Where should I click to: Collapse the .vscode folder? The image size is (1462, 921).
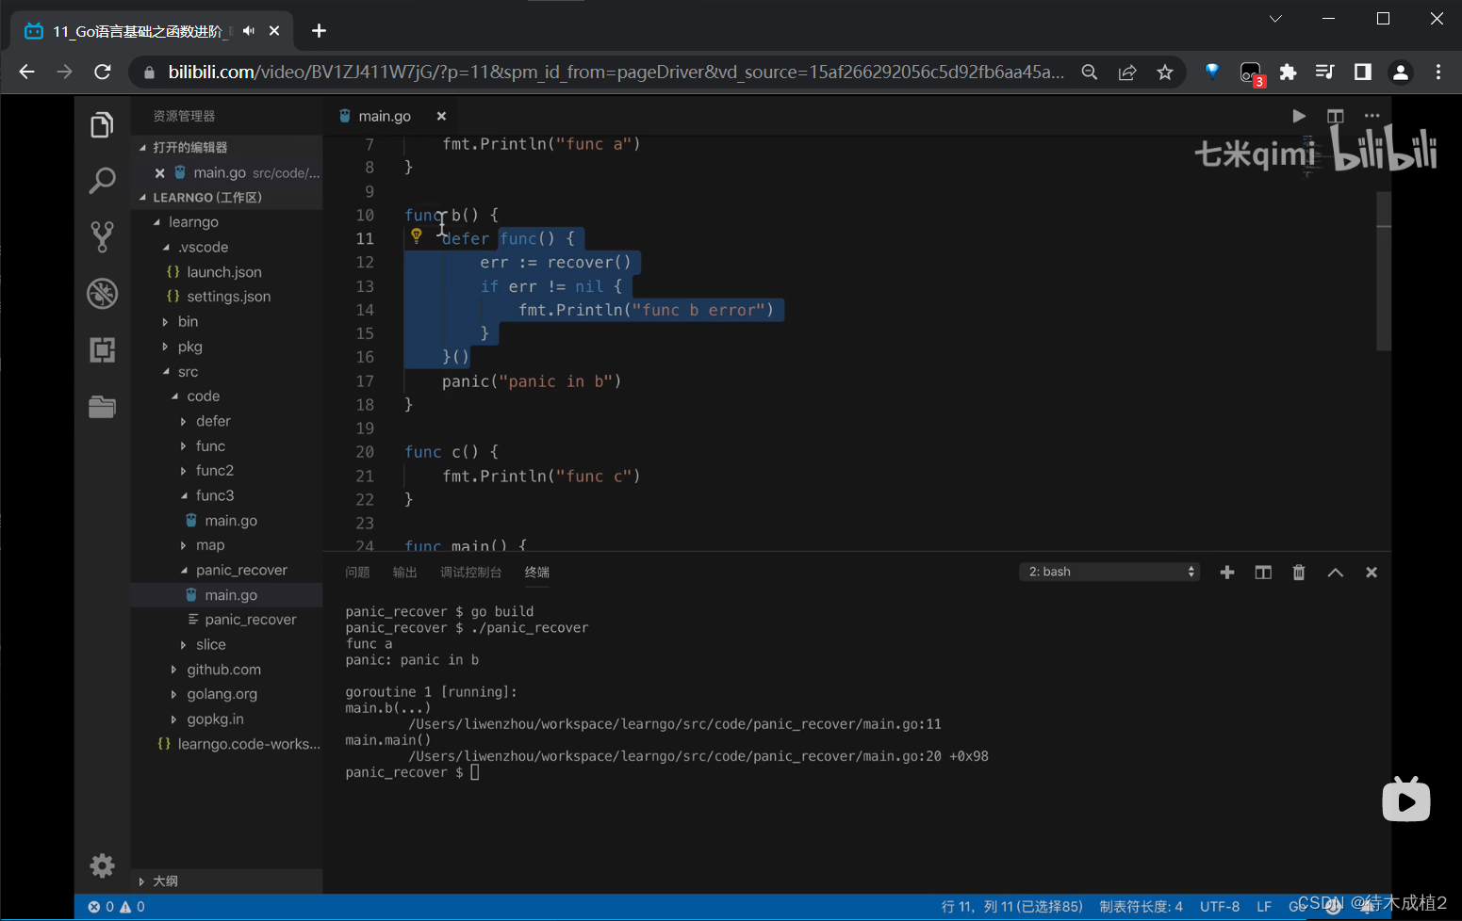167,248
